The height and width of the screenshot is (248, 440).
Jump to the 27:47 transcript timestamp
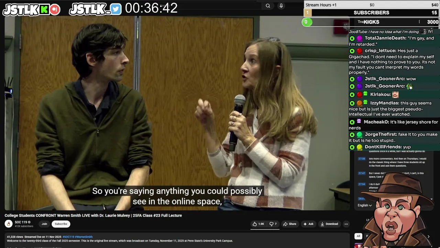[x=362, y=173]
